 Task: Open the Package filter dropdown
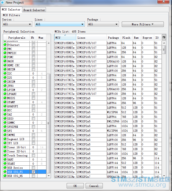click(x=103, y=24)
